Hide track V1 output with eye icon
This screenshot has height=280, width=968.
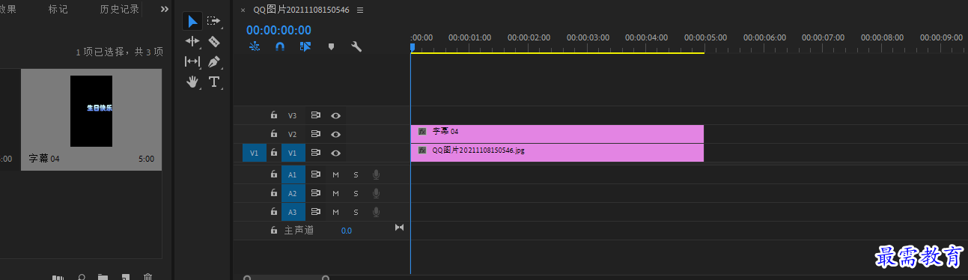(336, 153)
